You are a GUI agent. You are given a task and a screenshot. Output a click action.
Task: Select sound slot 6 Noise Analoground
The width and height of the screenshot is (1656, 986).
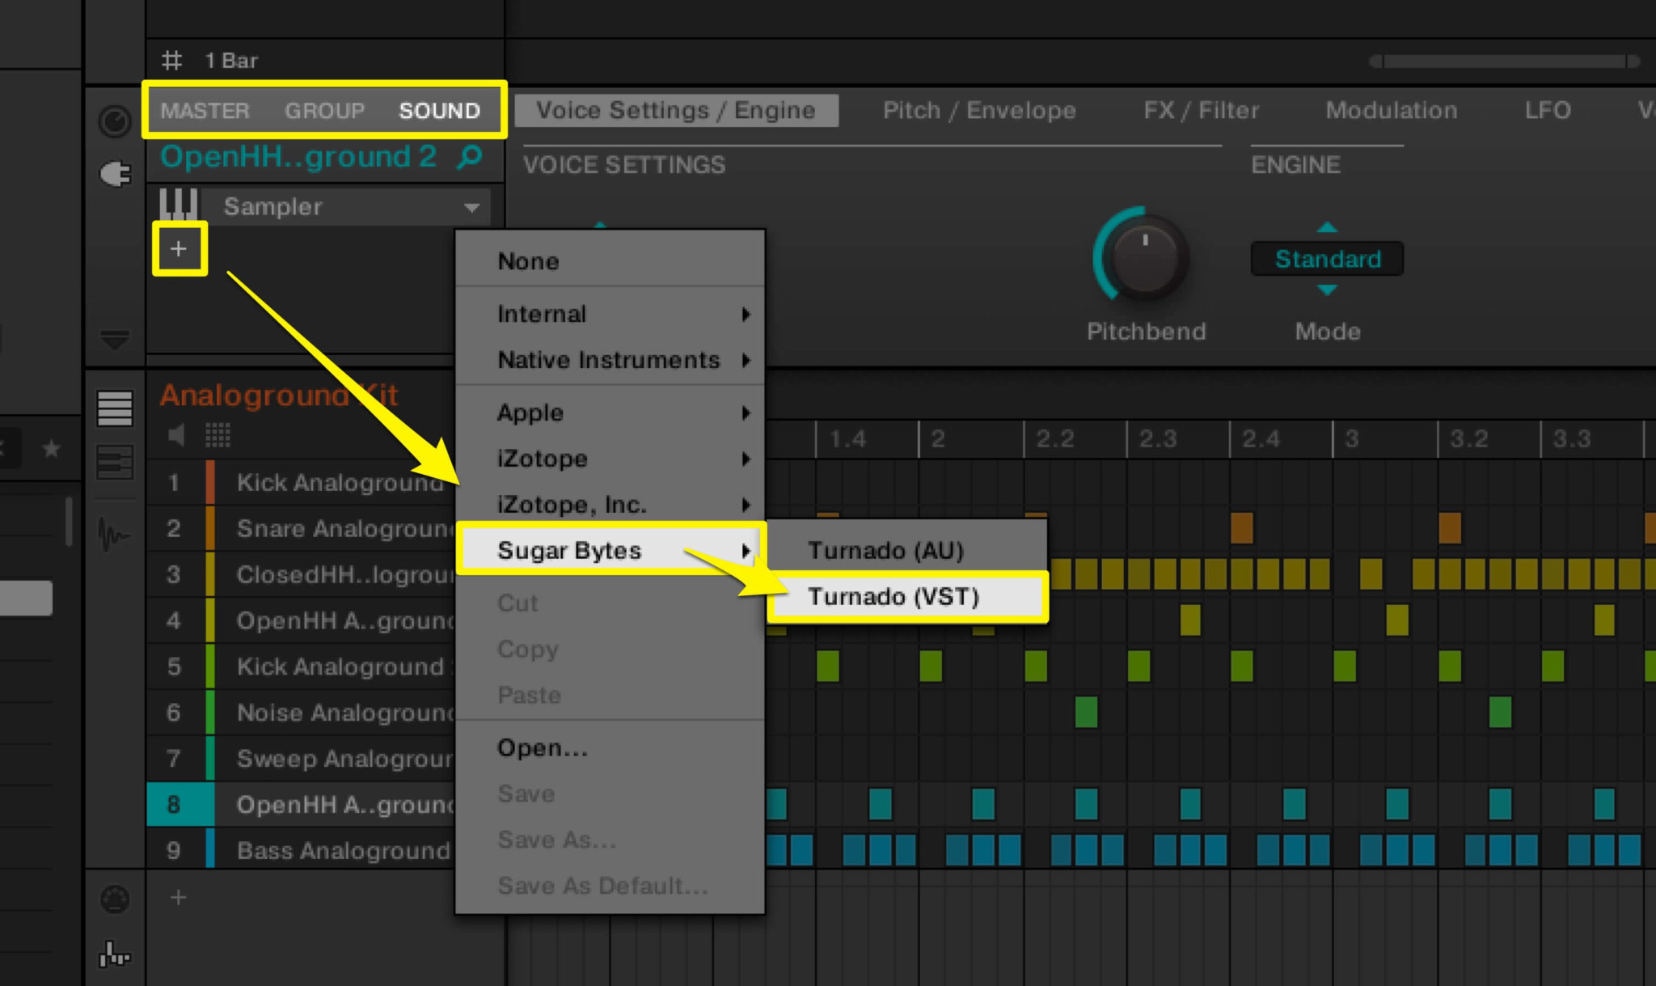click(x=301, y=713)
